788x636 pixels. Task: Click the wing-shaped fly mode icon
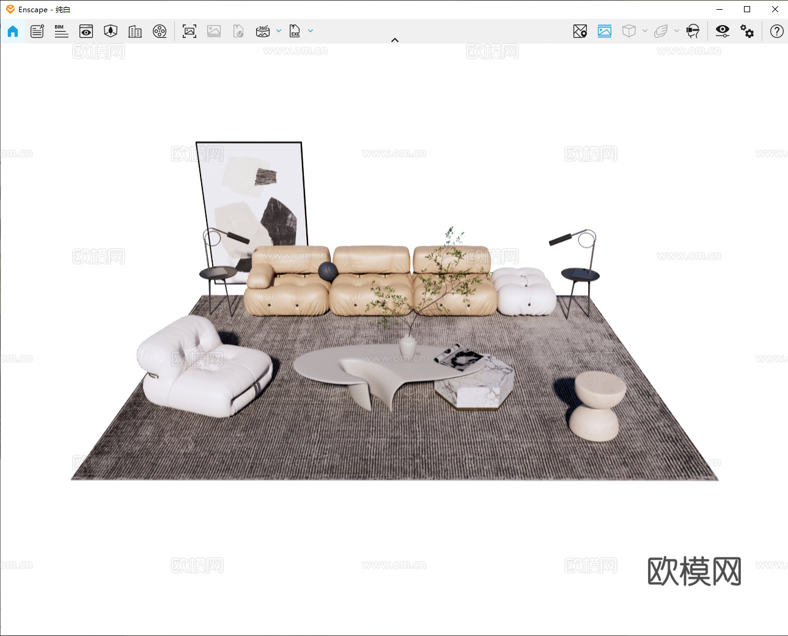coord(661,31)
